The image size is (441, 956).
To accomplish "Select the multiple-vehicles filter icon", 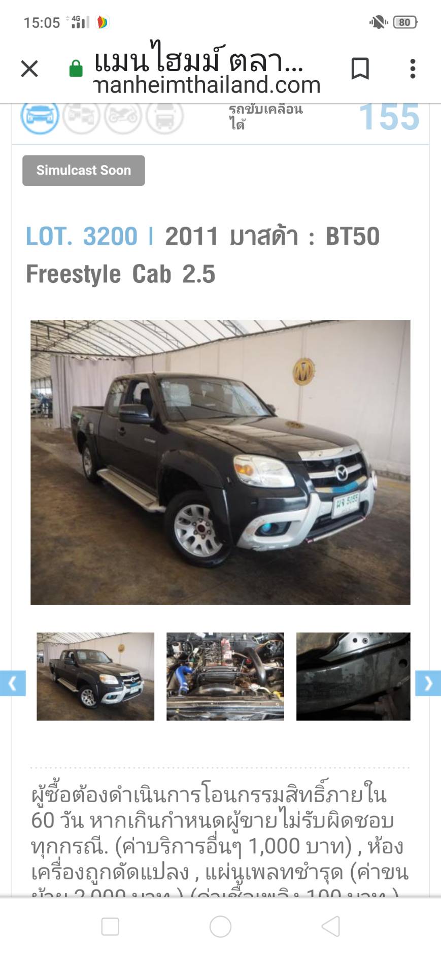I will pyautogui.click(x=81, y=116).
